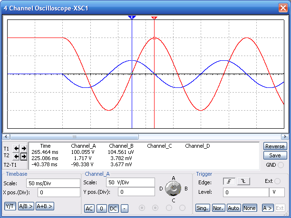Click the Channel_A Y pos.(Div) field
Viewport: 291px width, 218px height.
click(x=136, y=192)
